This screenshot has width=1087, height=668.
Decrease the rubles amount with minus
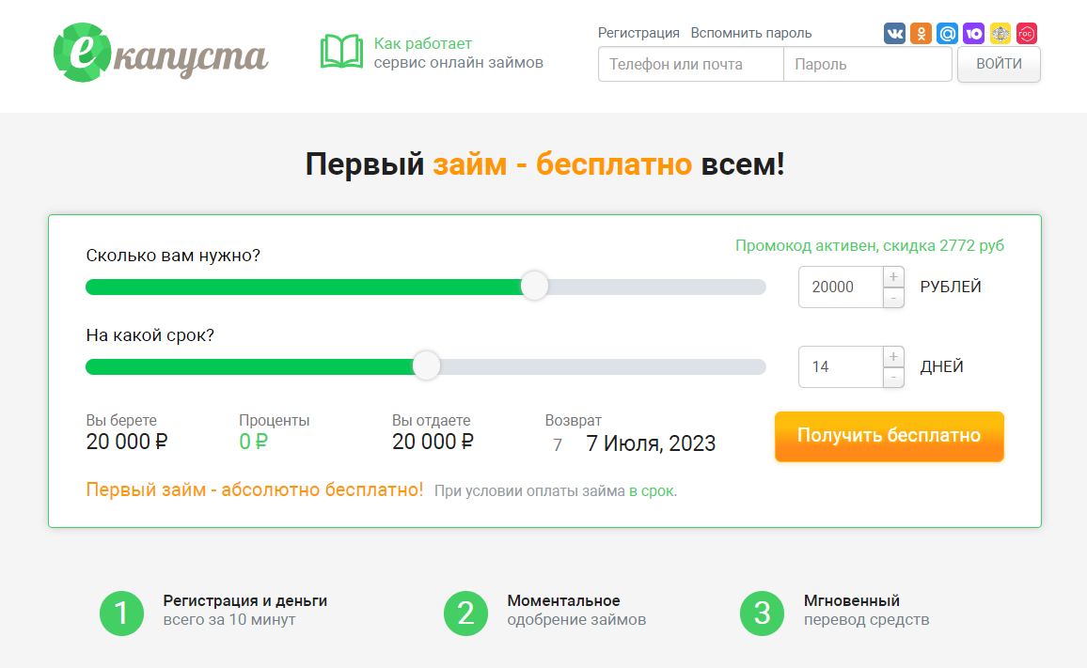coord(893,298)
